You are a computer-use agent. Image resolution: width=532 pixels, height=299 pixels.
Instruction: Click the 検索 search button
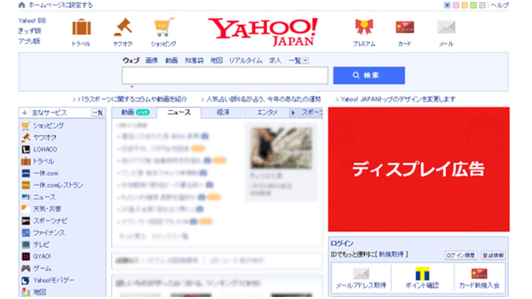coord(369,76)
